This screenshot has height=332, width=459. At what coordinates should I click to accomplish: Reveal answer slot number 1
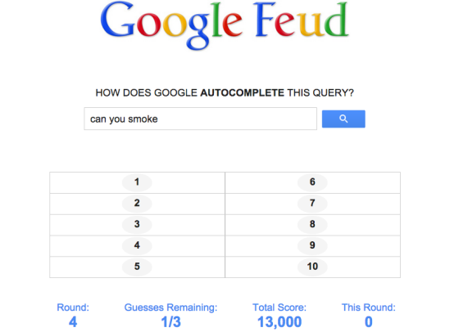click(x=137, y=182)
